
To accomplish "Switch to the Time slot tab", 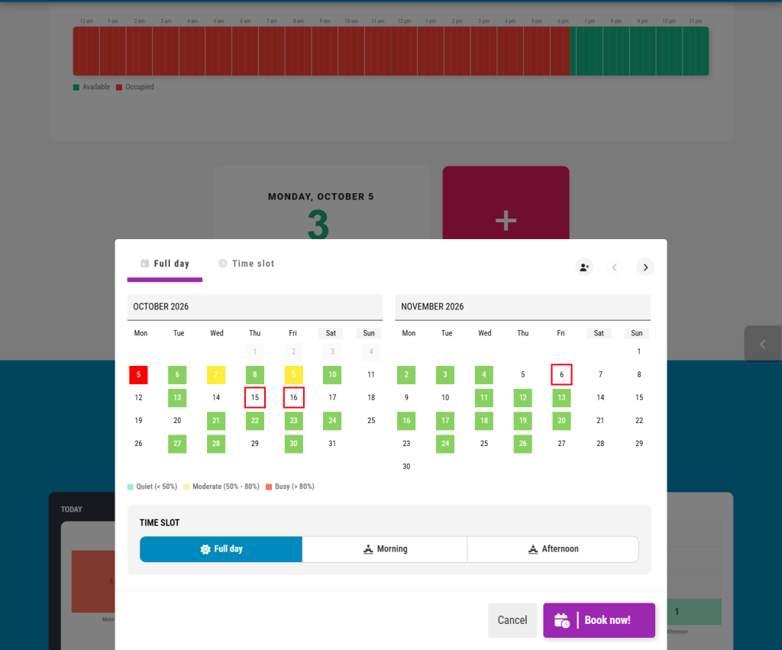I will point(247,264).
